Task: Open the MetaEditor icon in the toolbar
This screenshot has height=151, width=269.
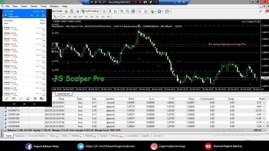Action: [66, 11]
